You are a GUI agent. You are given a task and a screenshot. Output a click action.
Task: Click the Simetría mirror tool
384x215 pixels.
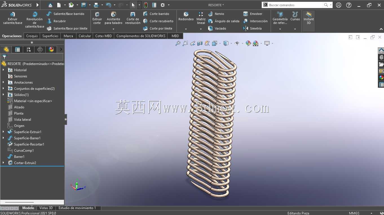pyautogui.click(x=252, y=28)
